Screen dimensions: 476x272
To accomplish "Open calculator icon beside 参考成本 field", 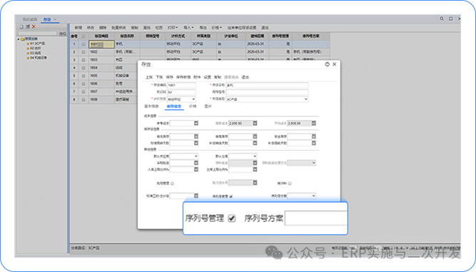I will coord(196,123).
